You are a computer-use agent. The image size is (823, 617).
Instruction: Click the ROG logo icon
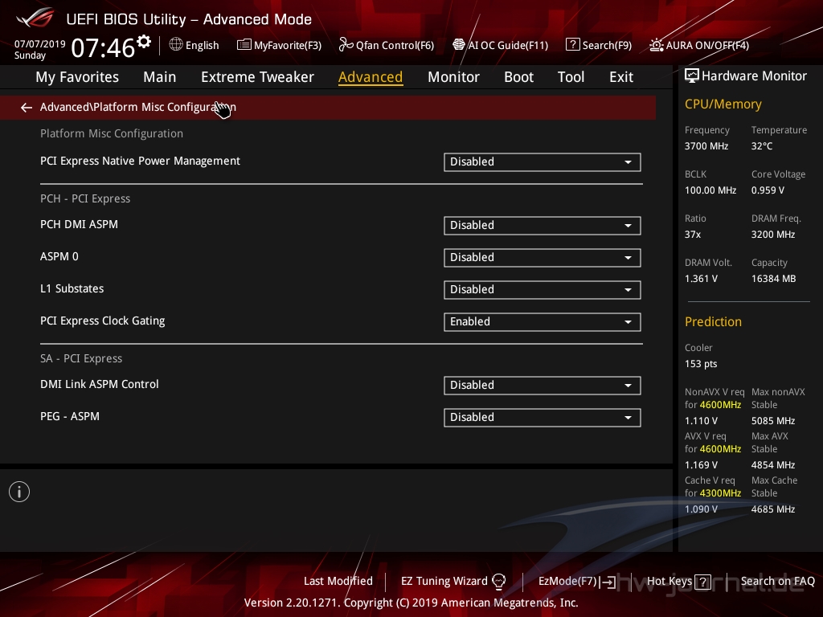click(x=35, y=18)
